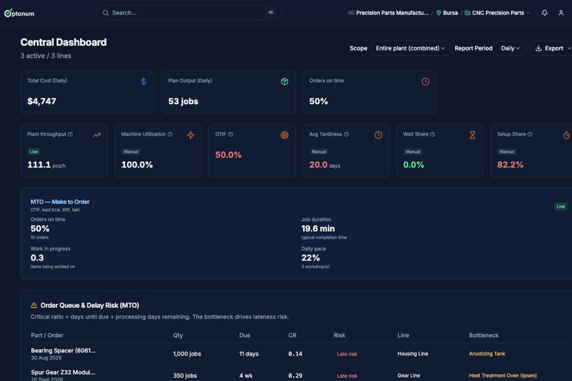572x381 pixels.
Task: Click the lightning icon on Machine Utilization card
Action: coord(190,135)
